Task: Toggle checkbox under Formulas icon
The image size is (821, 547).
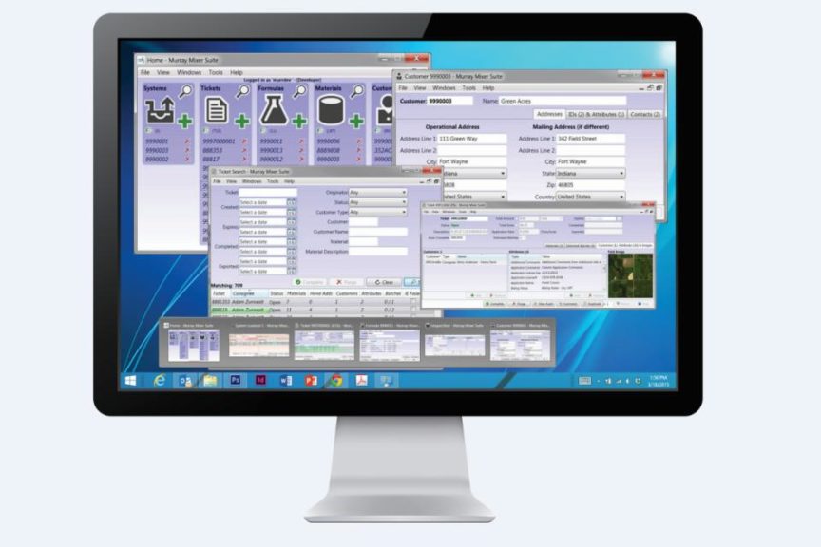Action: point(264,131)
